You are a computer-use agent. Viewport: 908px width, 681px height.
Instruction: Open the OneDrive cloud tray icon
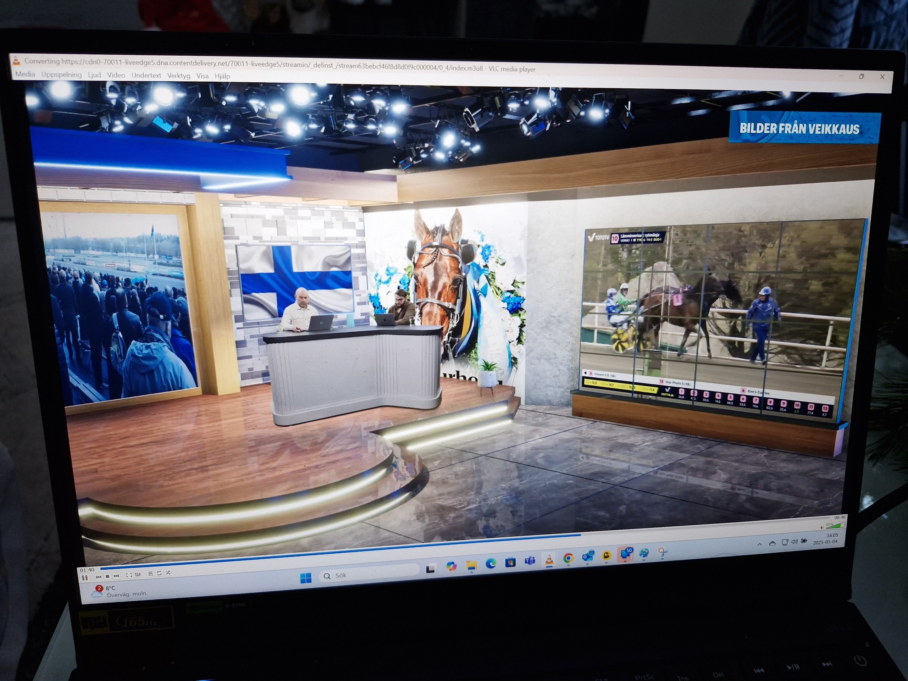(772, 543)
